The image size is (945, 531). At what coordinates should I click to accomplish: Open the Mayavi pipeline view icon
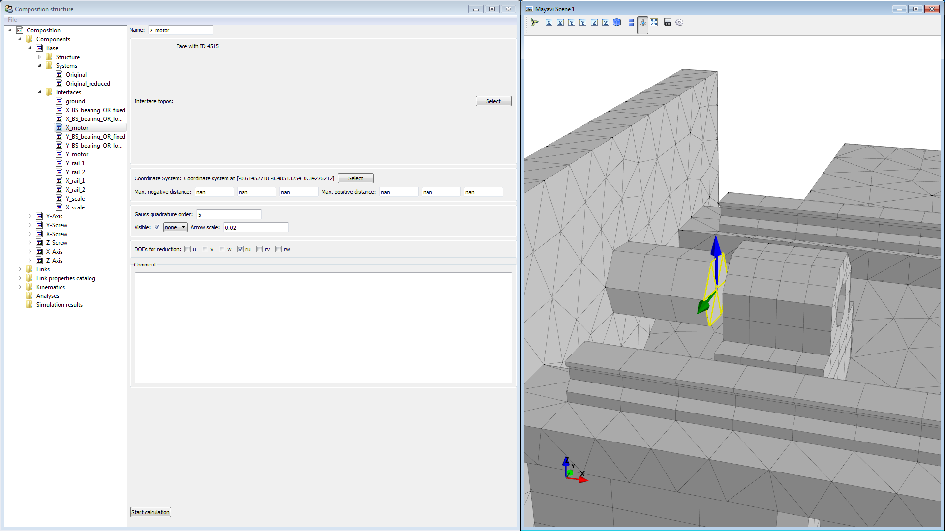pos(535,22)
